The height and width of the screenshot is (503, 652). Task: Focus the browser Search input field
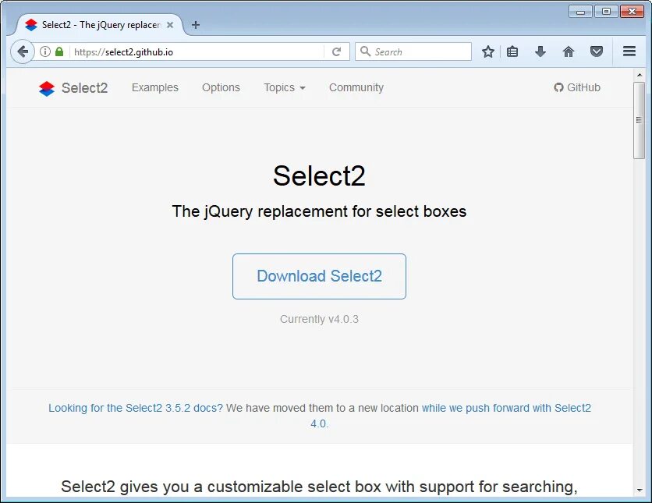coord(413,51)
